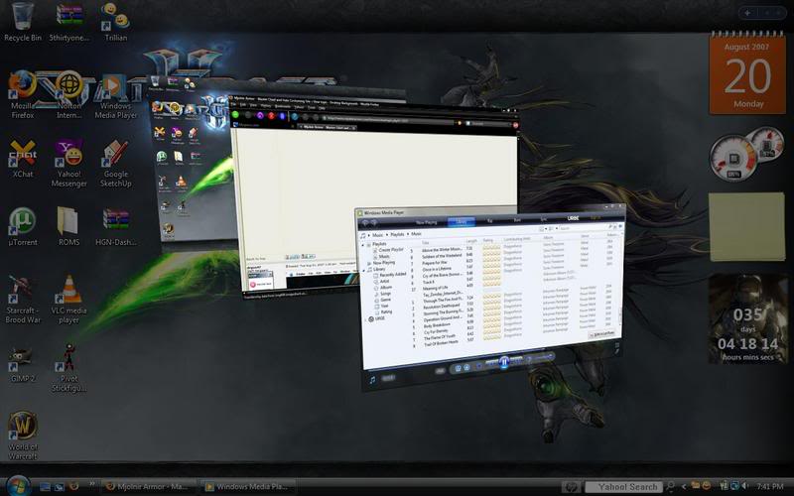The width and height of the screenshot is (794, 496).
Task: Open the URGE tab in Media Player
Action: 573,218
